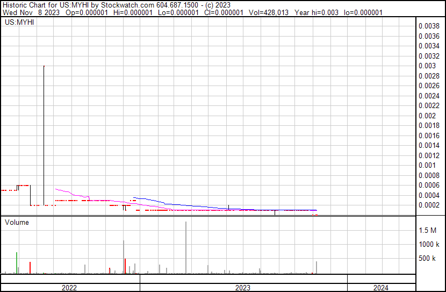Click the 0.003 price axis label

pyautogui.click(x=427, y=66)
